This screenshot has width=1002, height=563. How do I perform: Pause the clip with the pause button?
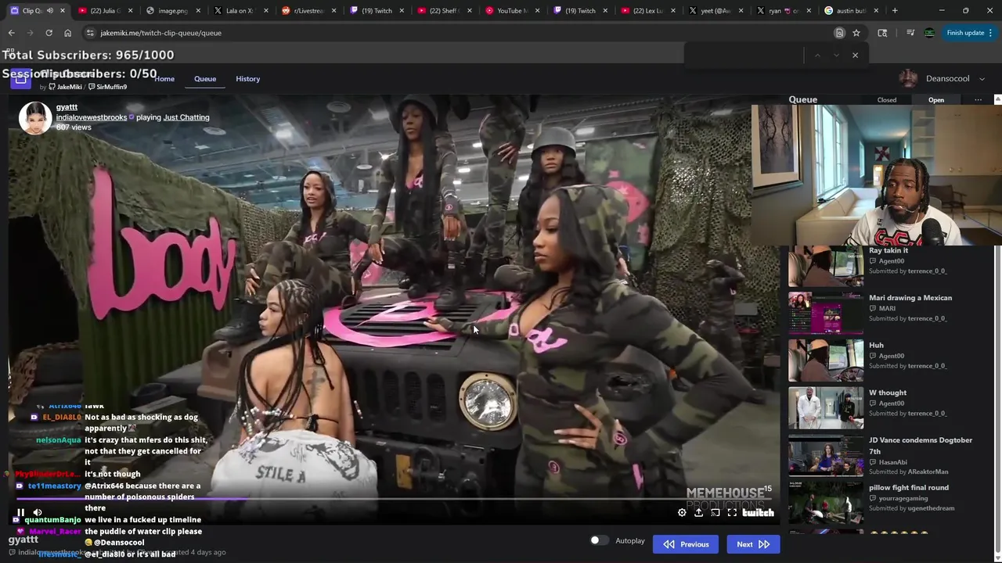21,513
